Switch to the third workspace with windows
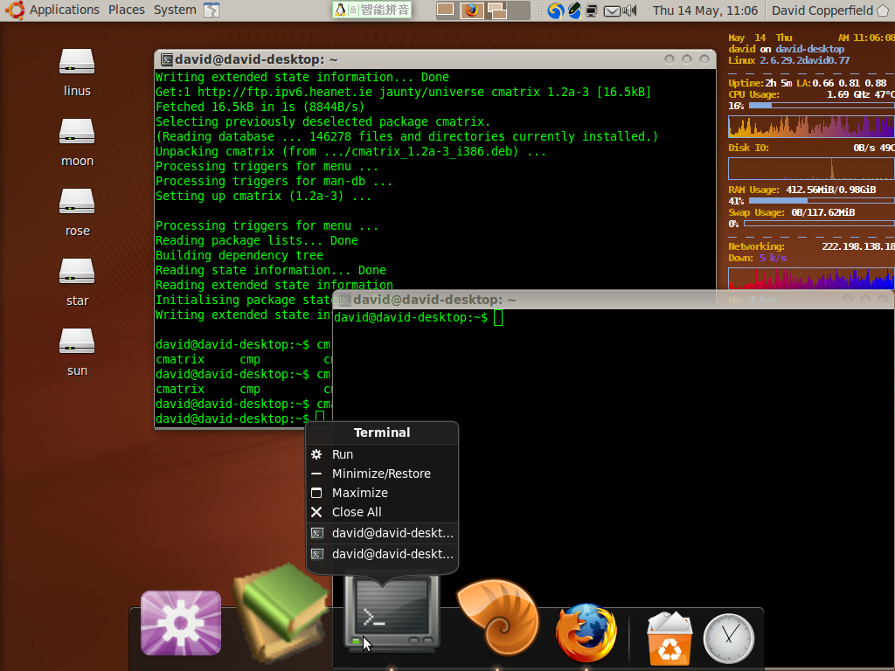Viewport: 895px width, 671px height. coord(496,10)
